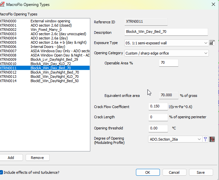Select BlockA_Win_DayNight_Bed_70 in the list
219x180 pixels.
[55, 72]
